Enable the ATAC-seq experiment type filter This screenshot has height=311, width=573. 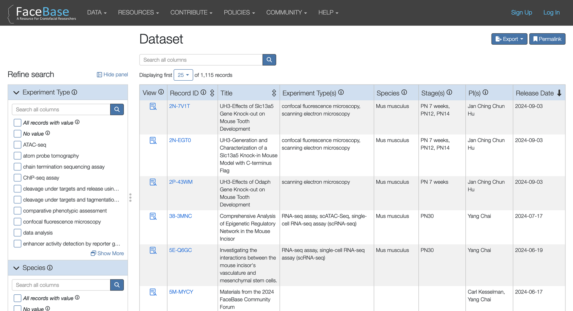tap(17, 144)
